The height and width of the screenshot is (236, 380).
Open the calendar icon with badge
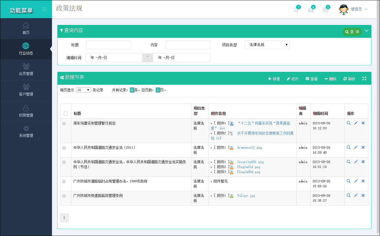[x=325, y=10]
